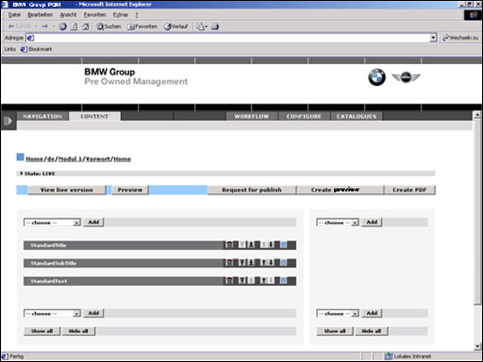Click page scrollbar down arrow
Screen dimensions: 483x362
coord(477,346)
